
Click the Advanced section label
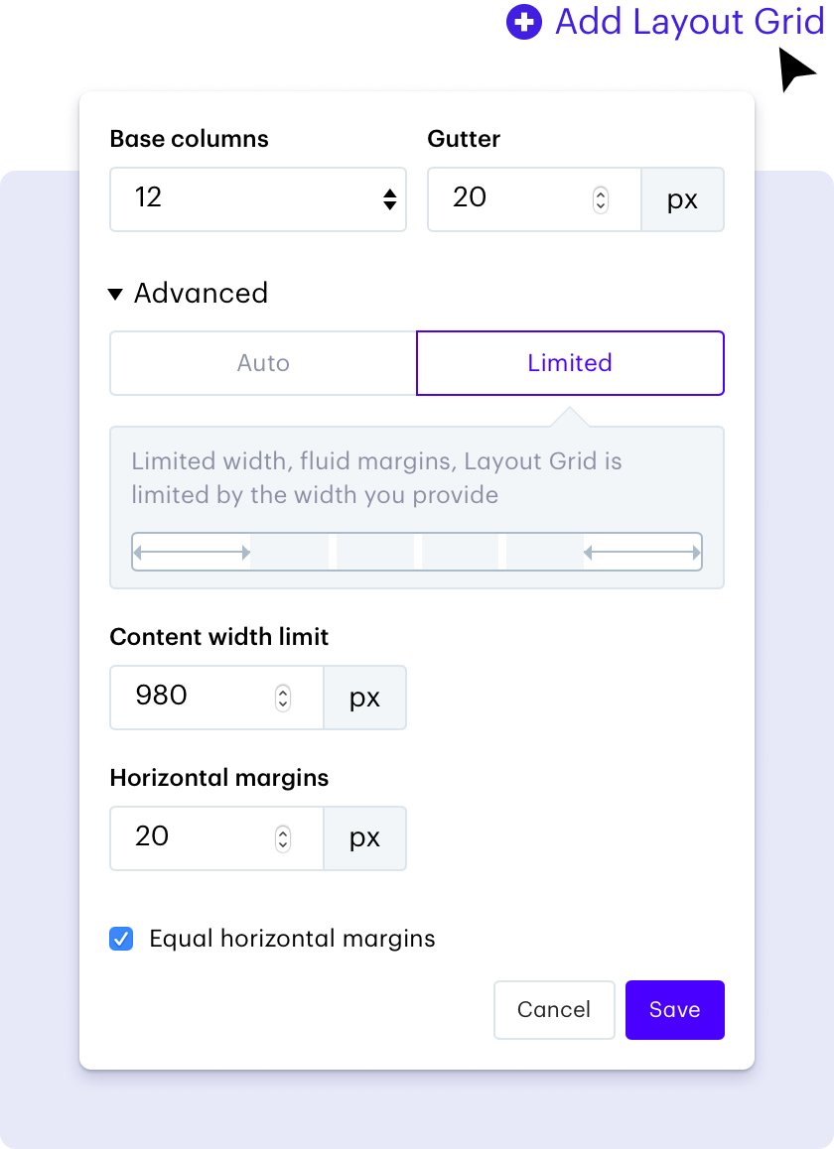201,293
